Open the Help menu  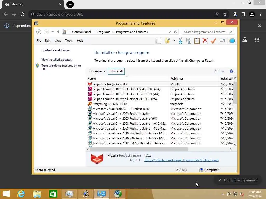tap(80, 41)
